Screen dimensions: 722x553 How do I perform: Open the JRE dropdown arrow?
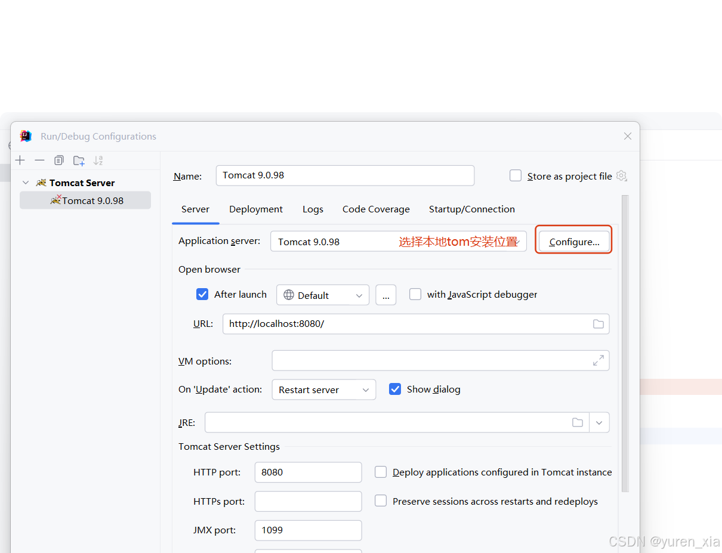pyautogui.click(x=599, y=422)
